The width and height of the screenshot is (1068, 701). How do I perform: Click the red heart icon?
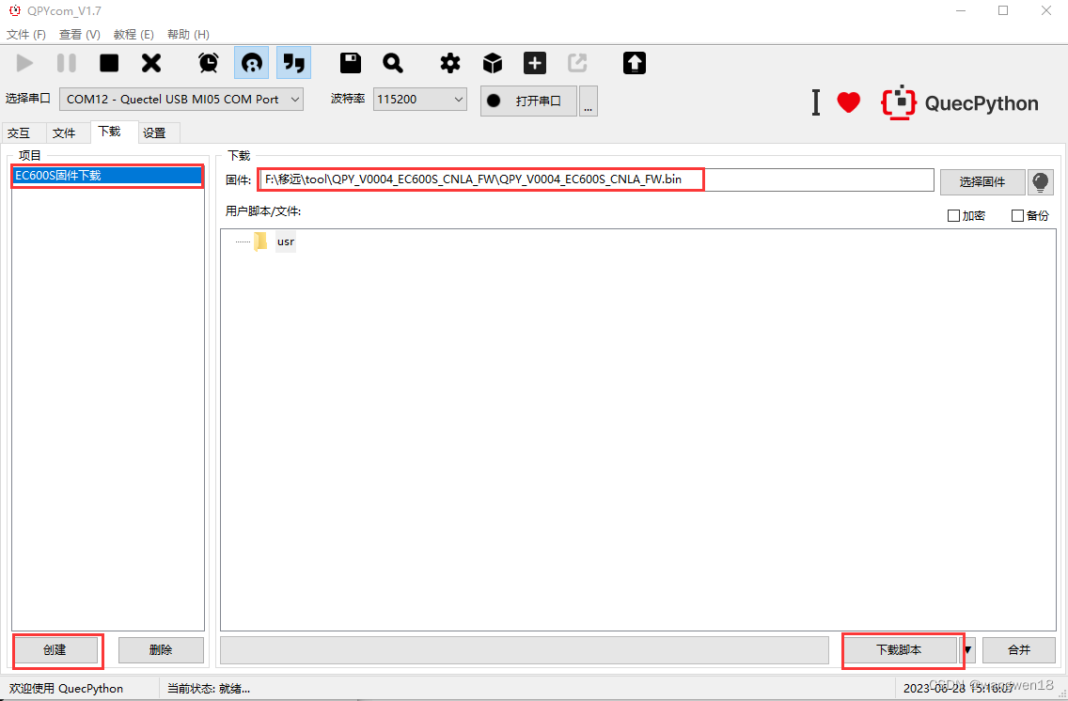(848, 102)
